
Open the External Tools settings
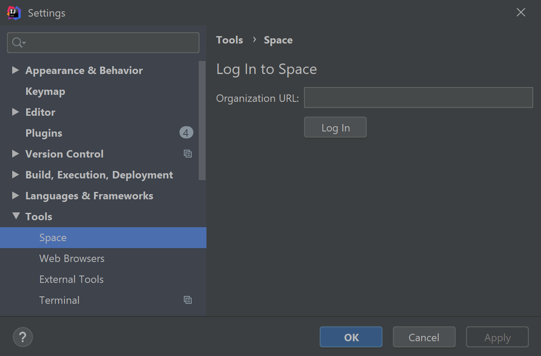[x=71, y=279]
